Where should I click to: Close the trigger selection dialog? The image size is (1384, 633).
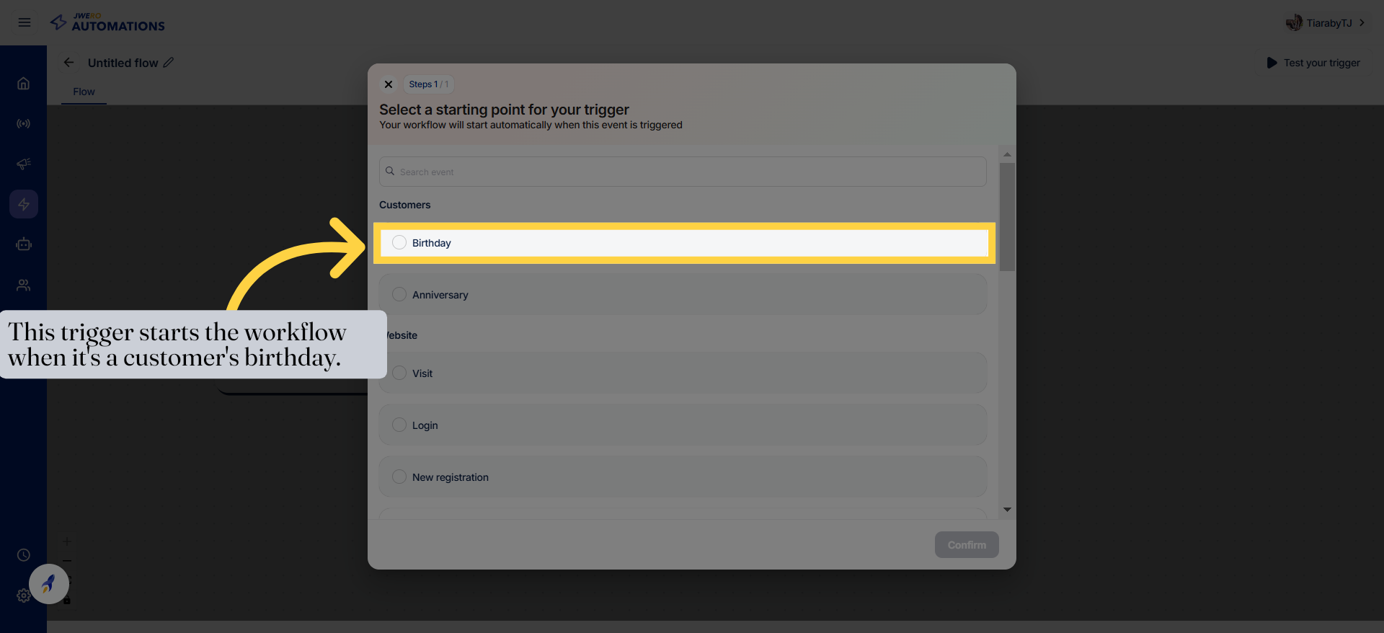[x=389, y=84]
